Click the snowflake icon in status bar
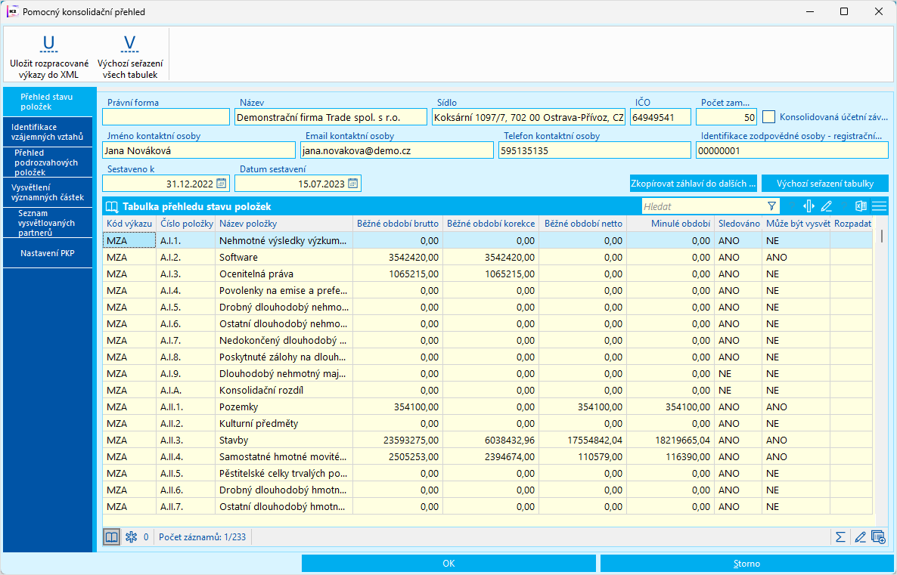 coord(130,537)
